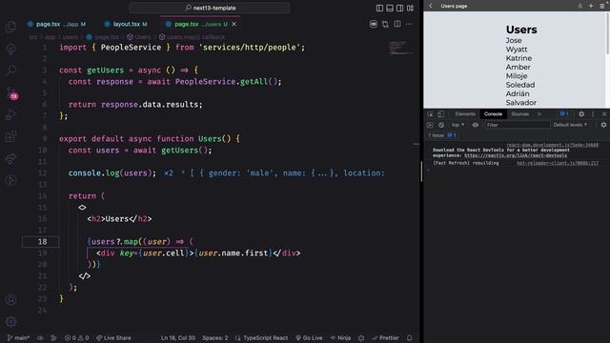Toggle primary side bar layout icon
Screen dimensions: 610x343
379,8
